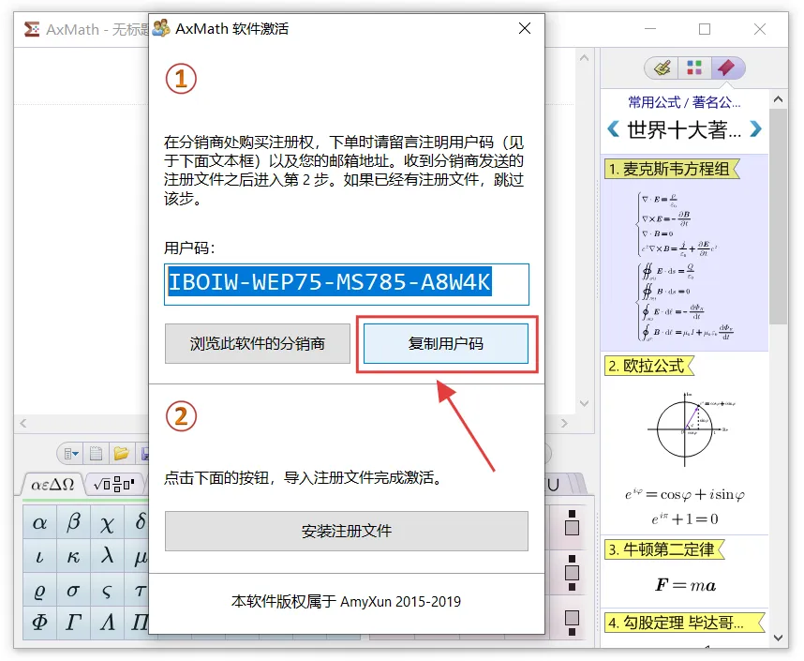Click the open folder icon
Viewport: 804px width, 661px height.
[122, 454]
